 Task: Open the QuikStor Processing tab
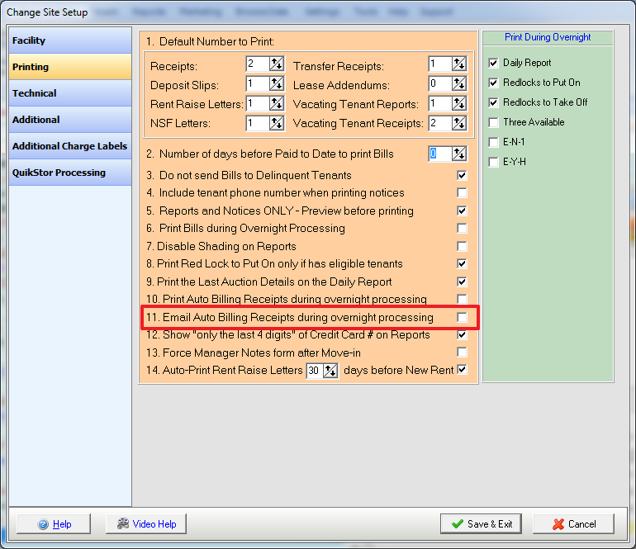(x=70, y=173)
